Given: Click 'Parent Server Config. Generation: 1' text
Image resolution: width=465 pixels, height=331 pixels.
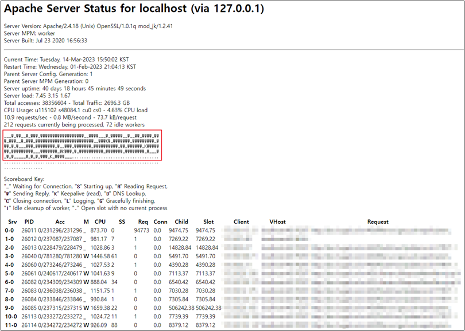Looking at the screenshot, I should point(48,74).
